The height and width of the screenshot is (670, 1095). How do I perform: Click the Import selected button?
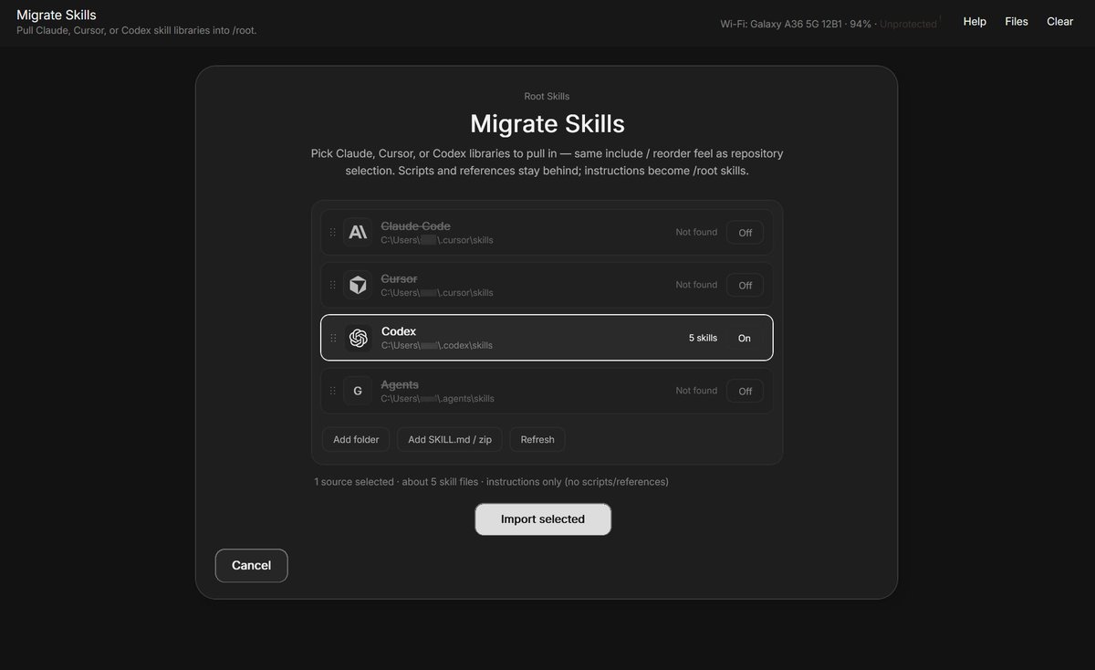(x=543, y=519)
